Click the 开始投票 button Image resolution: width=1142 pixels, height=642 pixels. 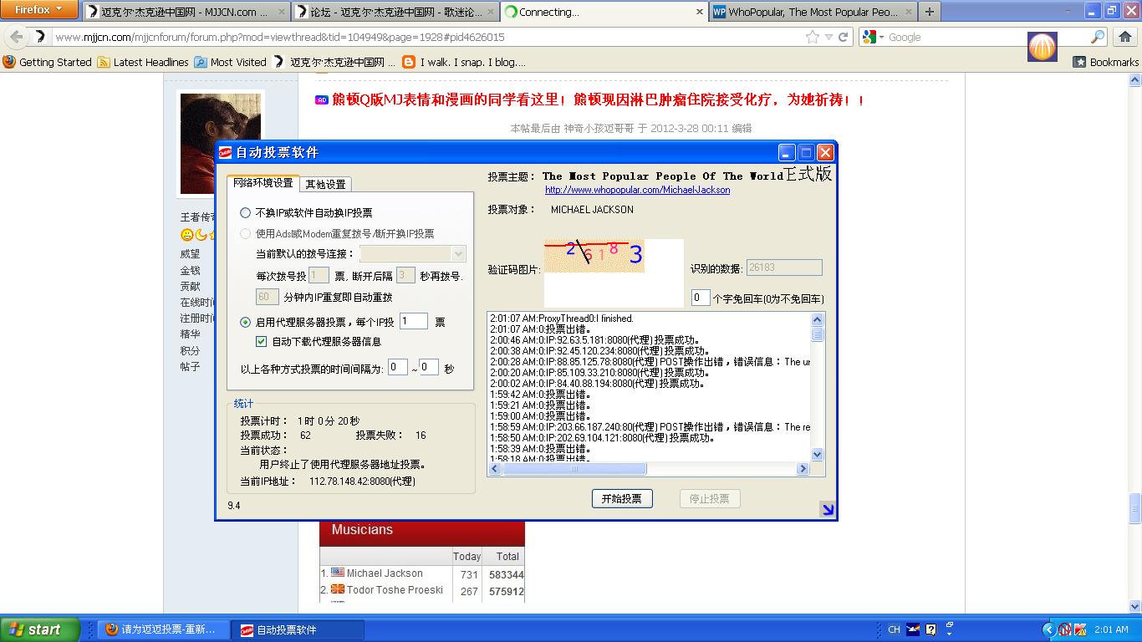coord(621,498)
